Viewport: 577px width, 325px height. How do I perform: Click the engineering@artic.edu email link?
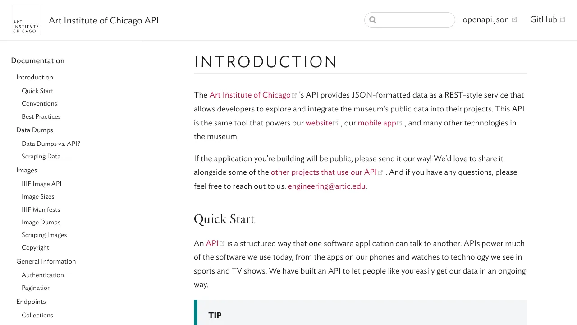point(327,186)
